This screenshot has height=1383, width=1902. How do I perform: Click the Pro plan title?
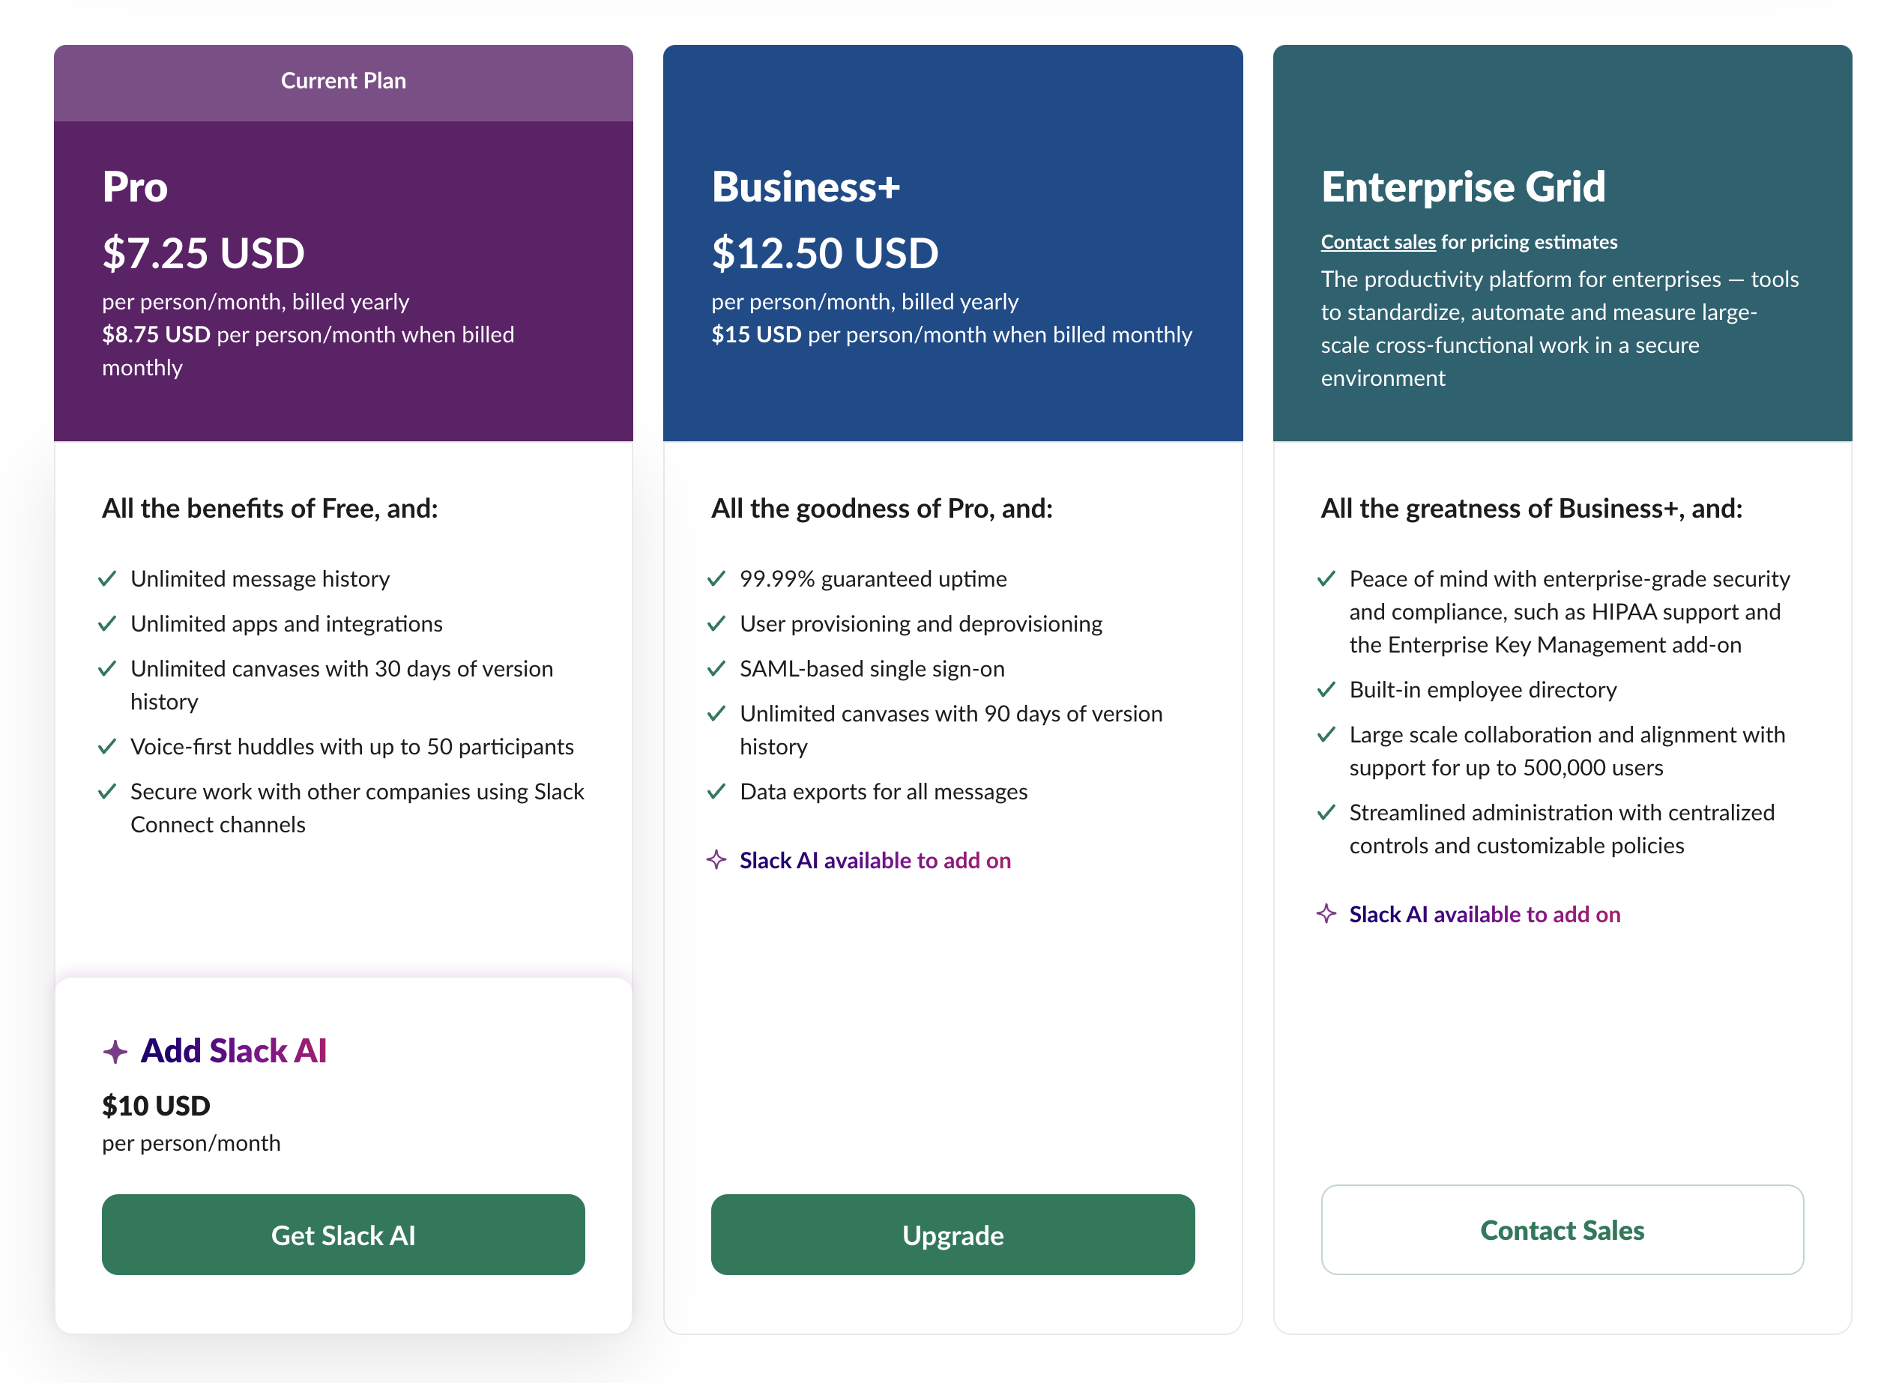[135, 187]
